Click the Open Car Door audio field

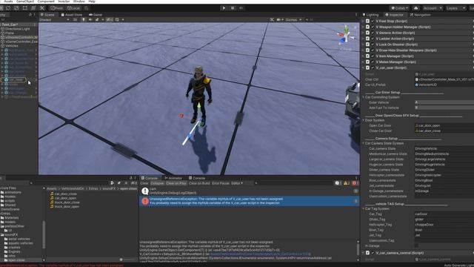click(444, 125)
